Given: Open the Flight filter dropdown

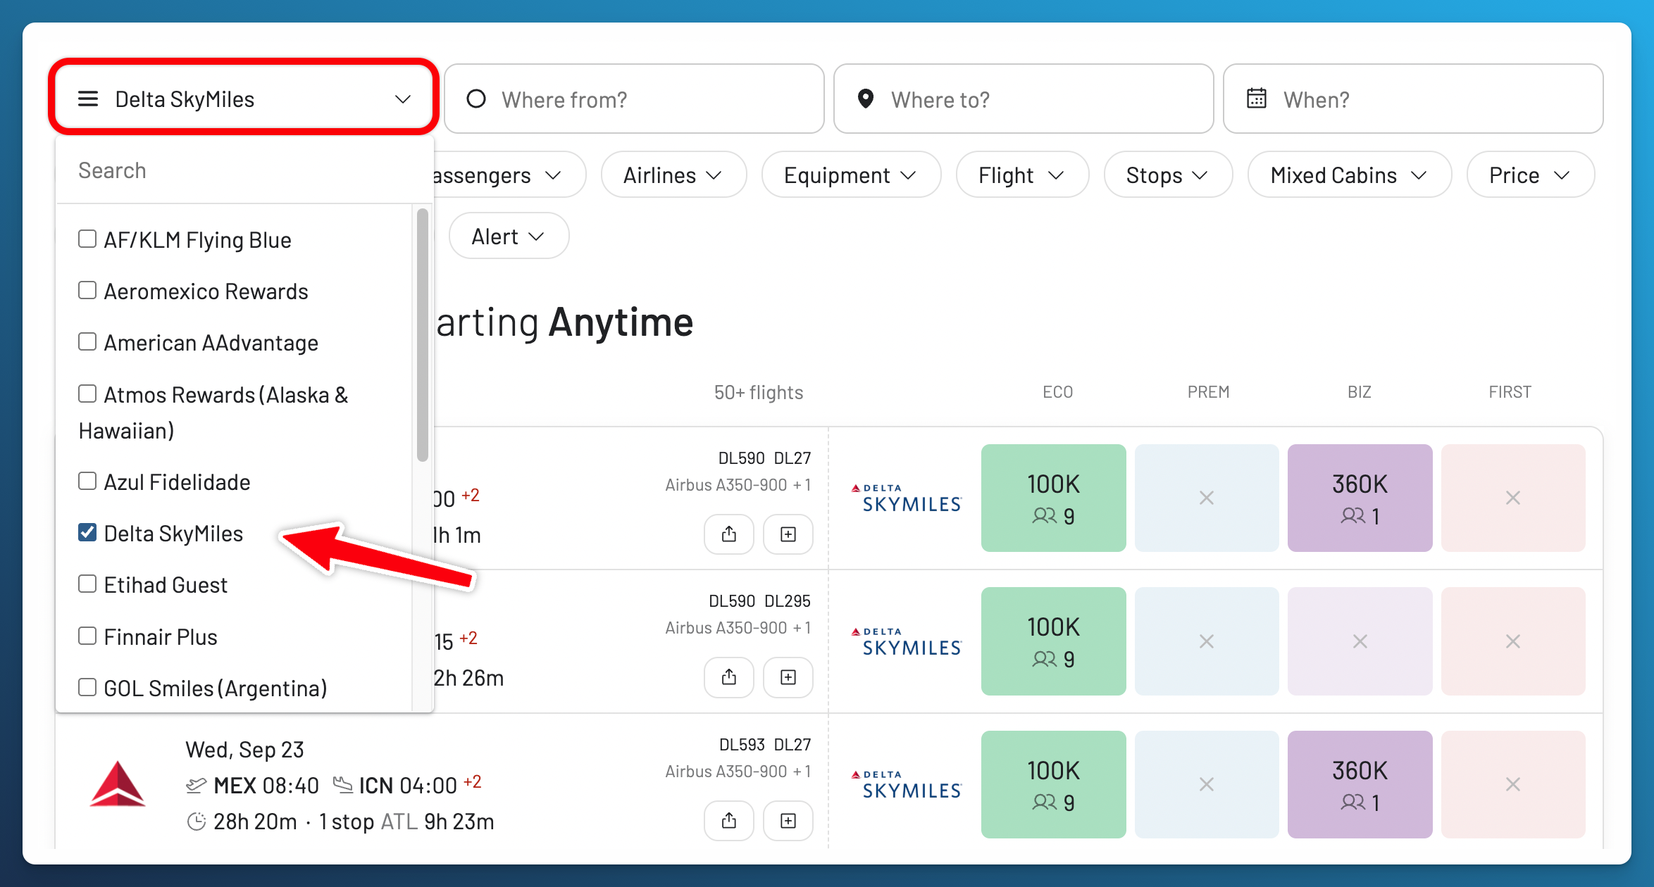Looking at the screenshot, I should (1022, 175).
